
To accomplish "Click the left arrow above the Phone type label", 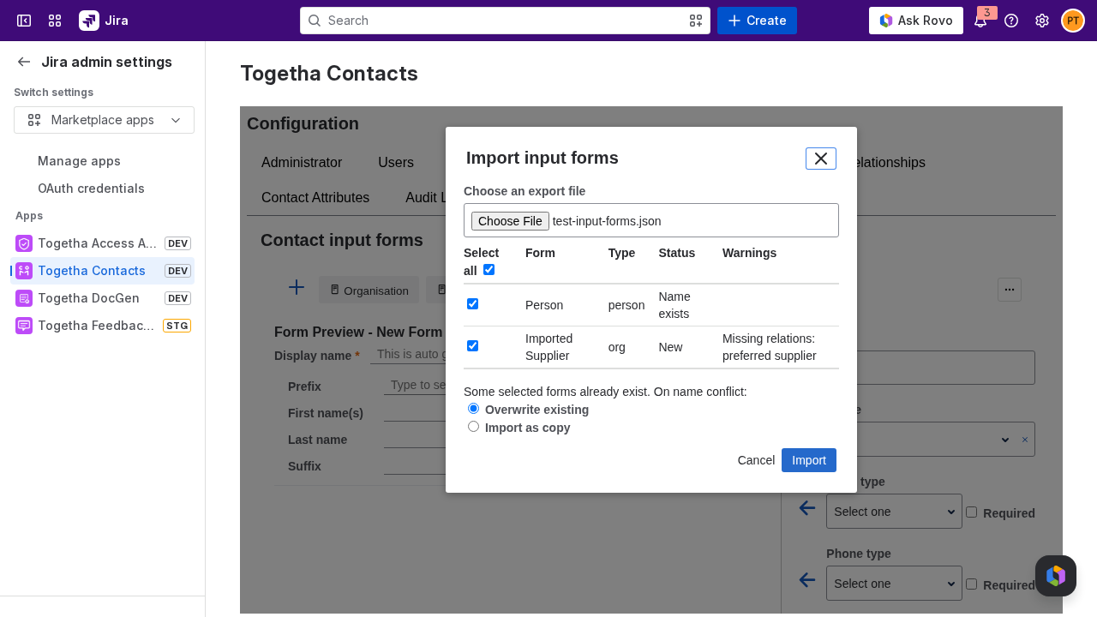I will 807,508.
